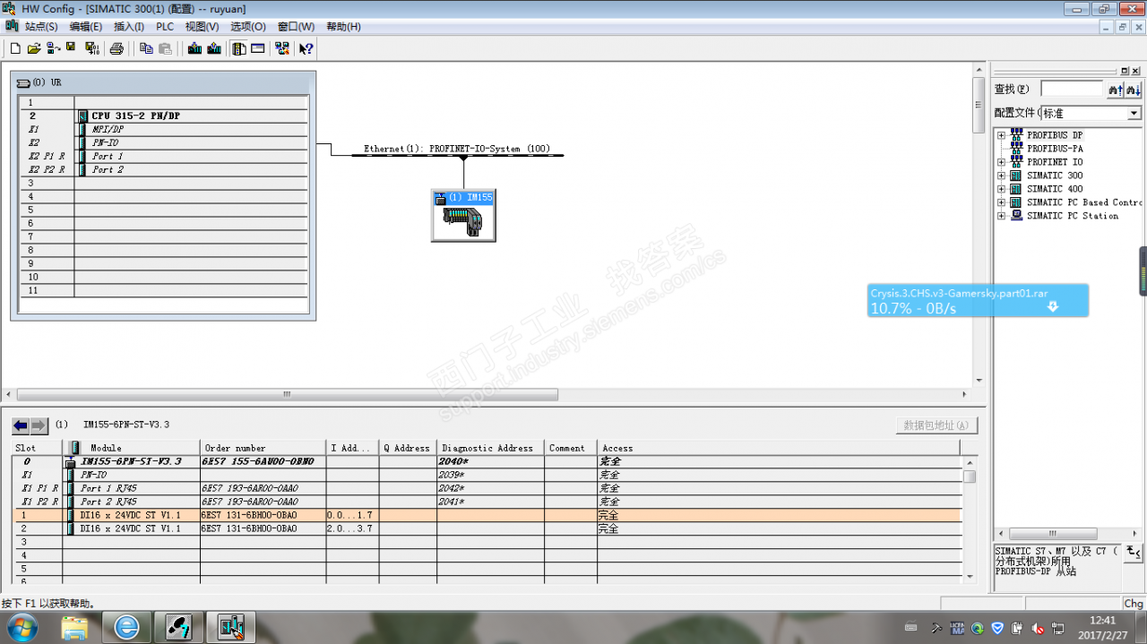Click the 数据包地址(A) button

(x=936, y=425)
